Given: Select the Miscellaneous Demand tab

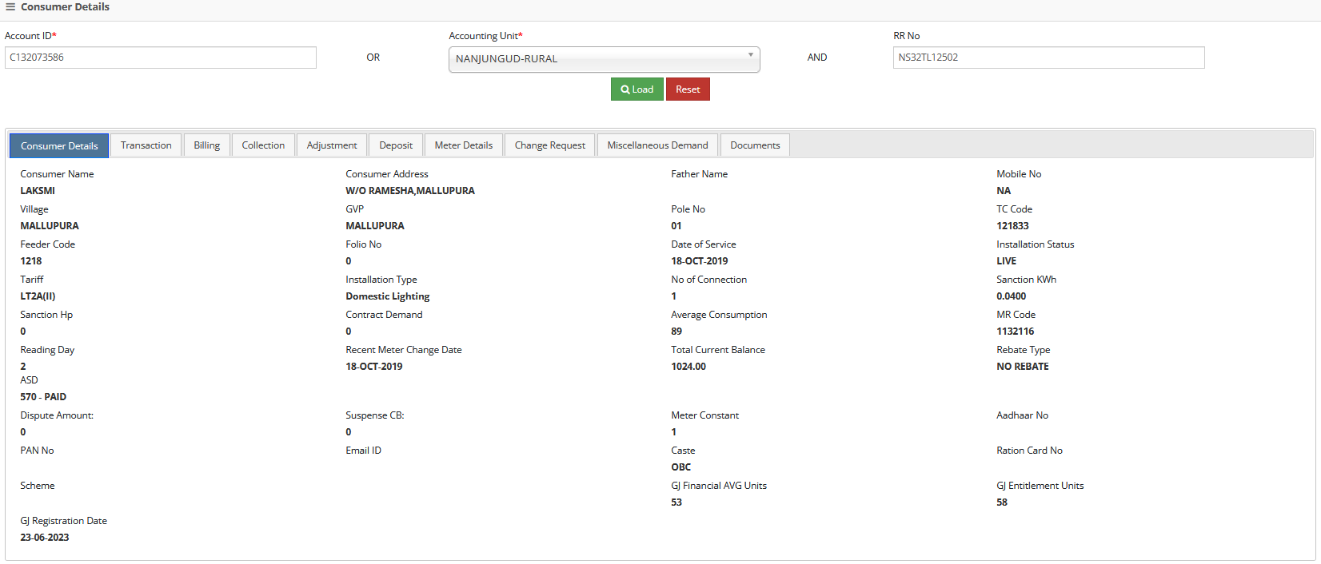Looking at the screenshot, I should pos(657,145).
